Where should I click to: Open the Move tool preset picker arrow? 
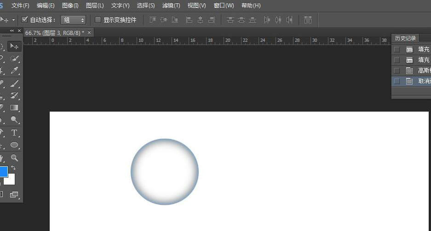[x=13, y=20]
